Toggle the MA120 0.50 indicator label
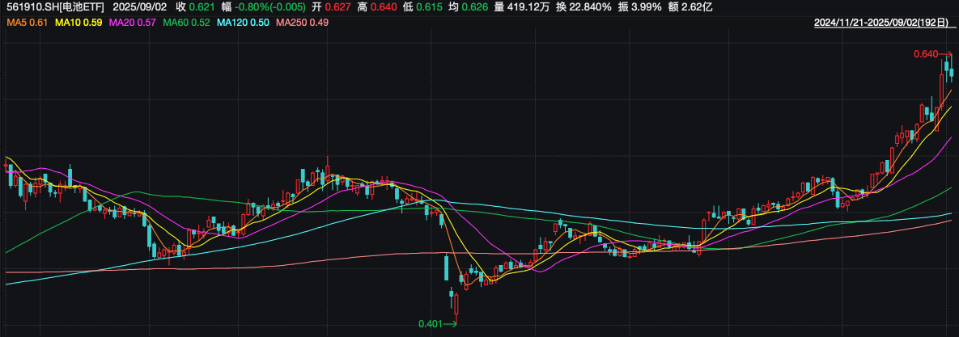The width and height of the screenshot is (959, 337). tap(244, 23)
